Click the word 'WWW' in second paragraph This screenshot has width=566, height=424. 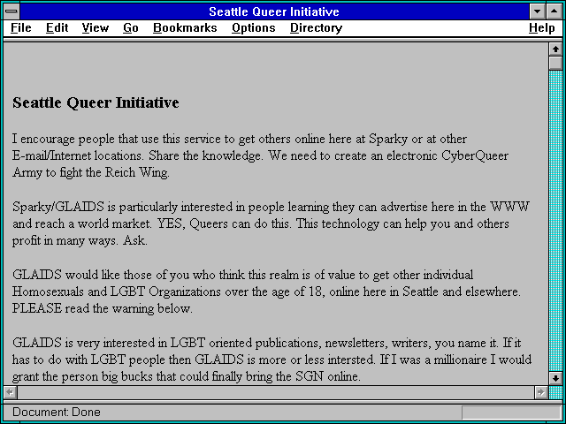(509, 207)
